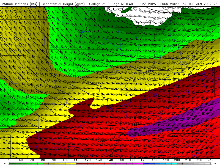Click the 'College of DuPage NEXLAB' title text

pyautogui.click(x=111, y=4)
